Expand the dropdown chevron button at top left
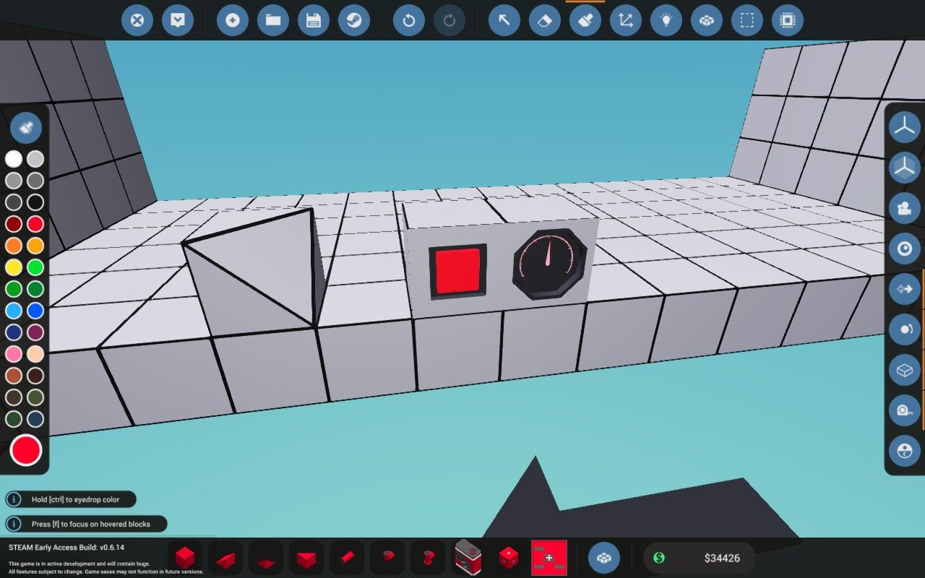Screen dimensions: 925x578 click(178, 20)
